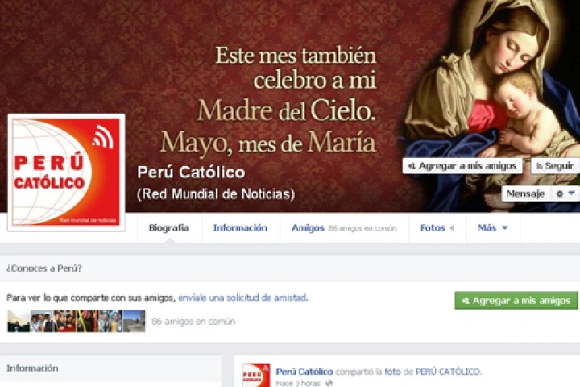Open the dropdown arrow next to gear
This screenshot has height=387, width=580.
point(571,193)
